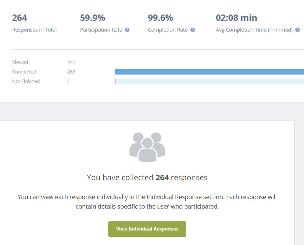304x245 pixels.
Task: Click the Completion Rate question mark icon
Action: point(193,30)
